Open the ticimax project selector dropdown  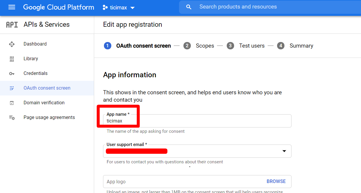pos(119,8)
